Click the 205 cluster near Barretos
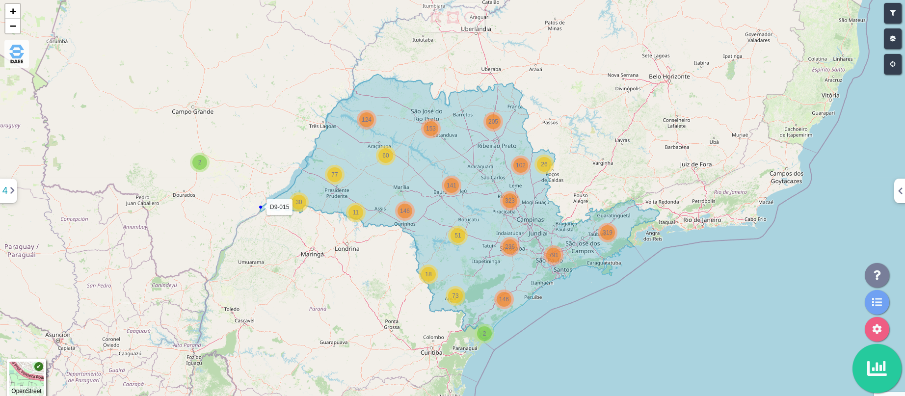Image resolution: width=905 pixels, height=396 pixels. [x=493, y=122]
